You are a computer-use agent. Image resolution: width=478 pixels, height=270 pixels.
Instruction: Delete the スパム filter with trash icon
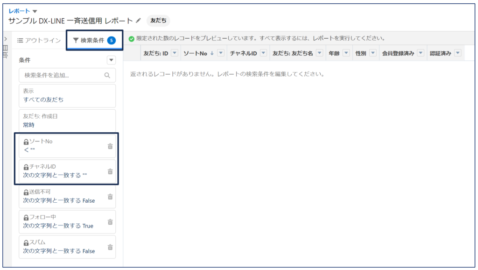(110, 247)
